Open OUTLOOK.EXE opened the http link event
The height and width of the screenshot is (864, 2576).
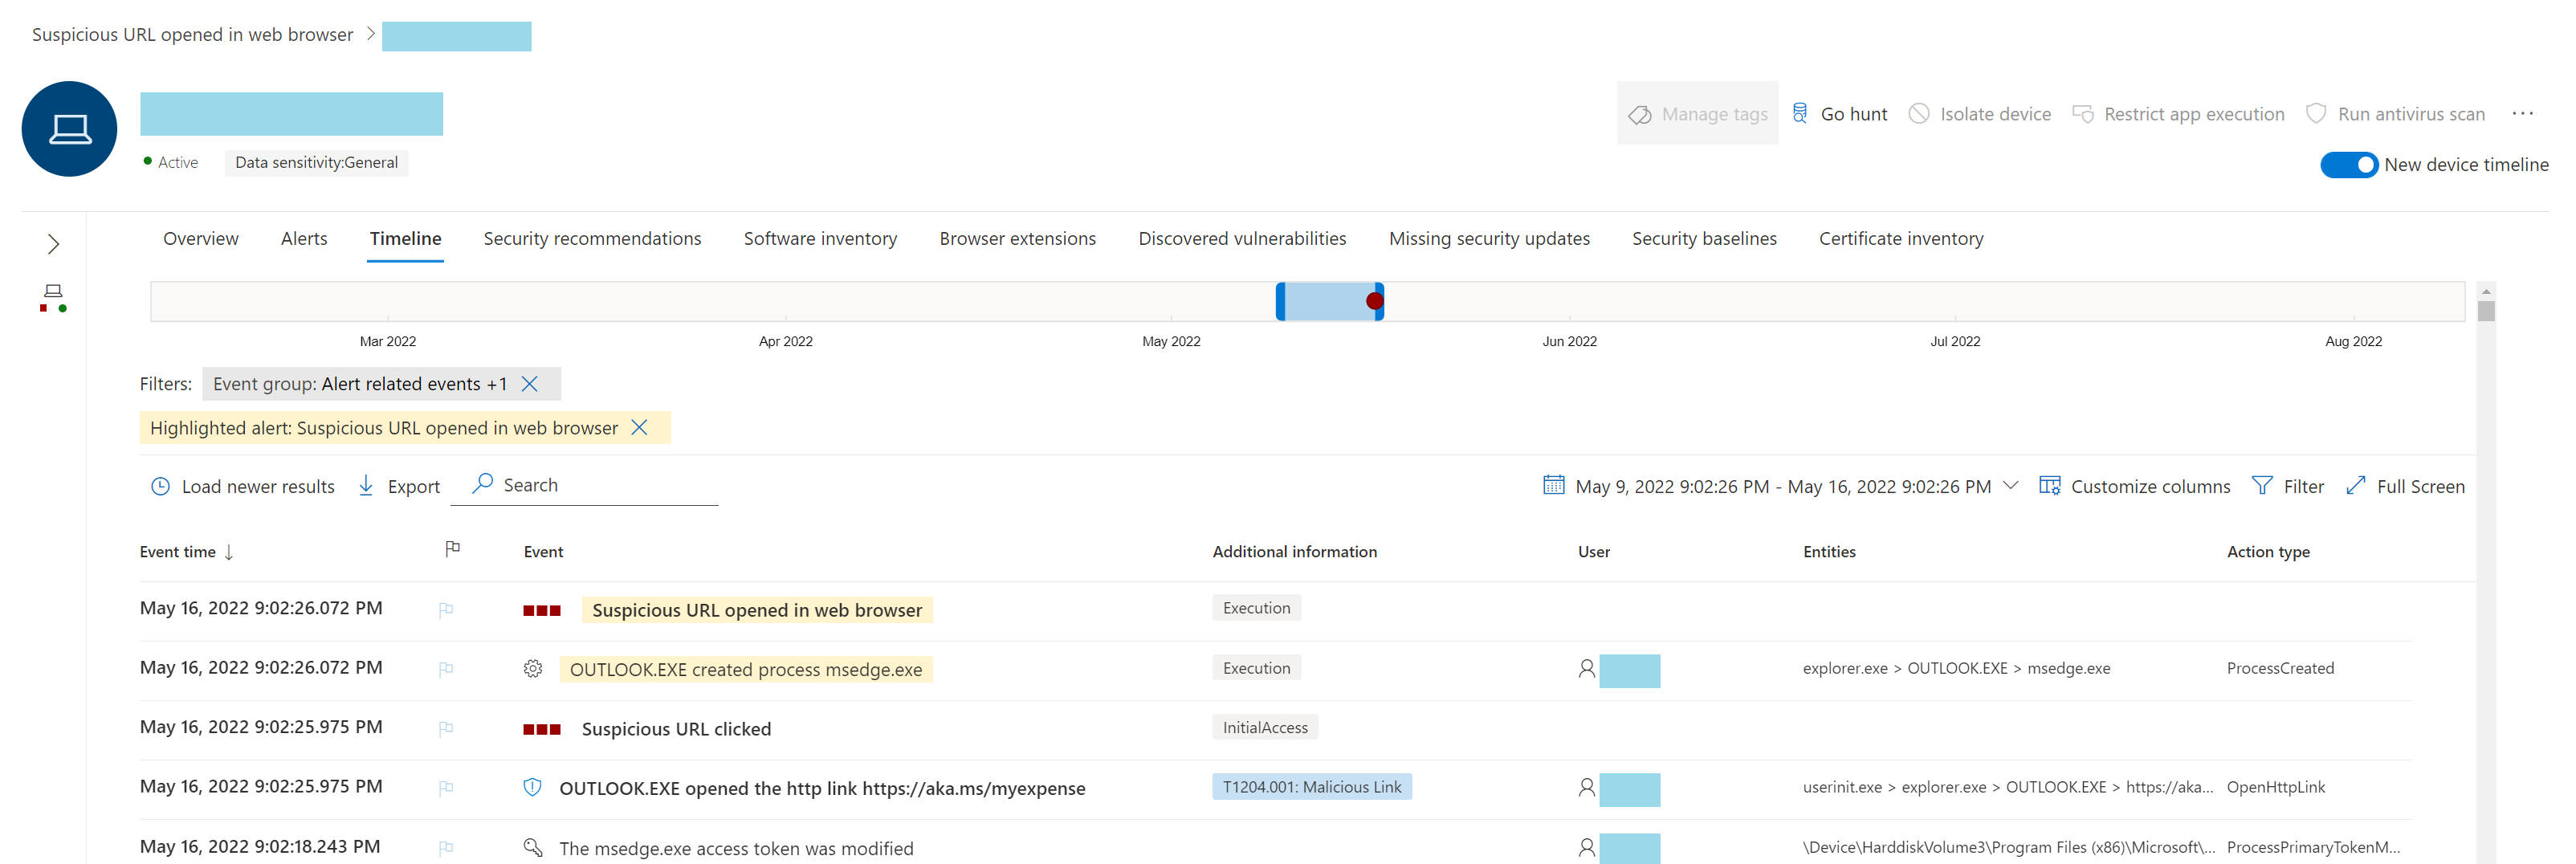(x=822, y=789)
